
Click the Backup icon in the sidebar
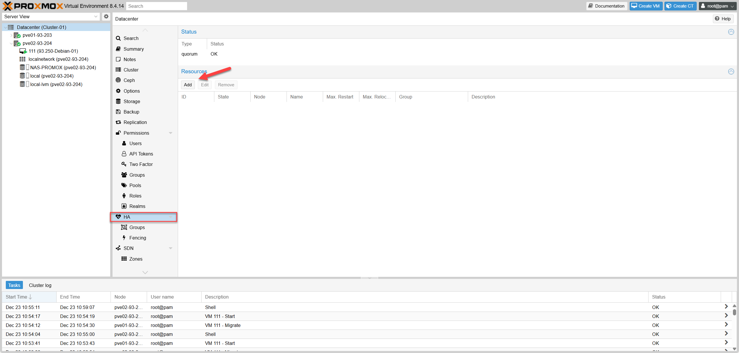(118, 112)
